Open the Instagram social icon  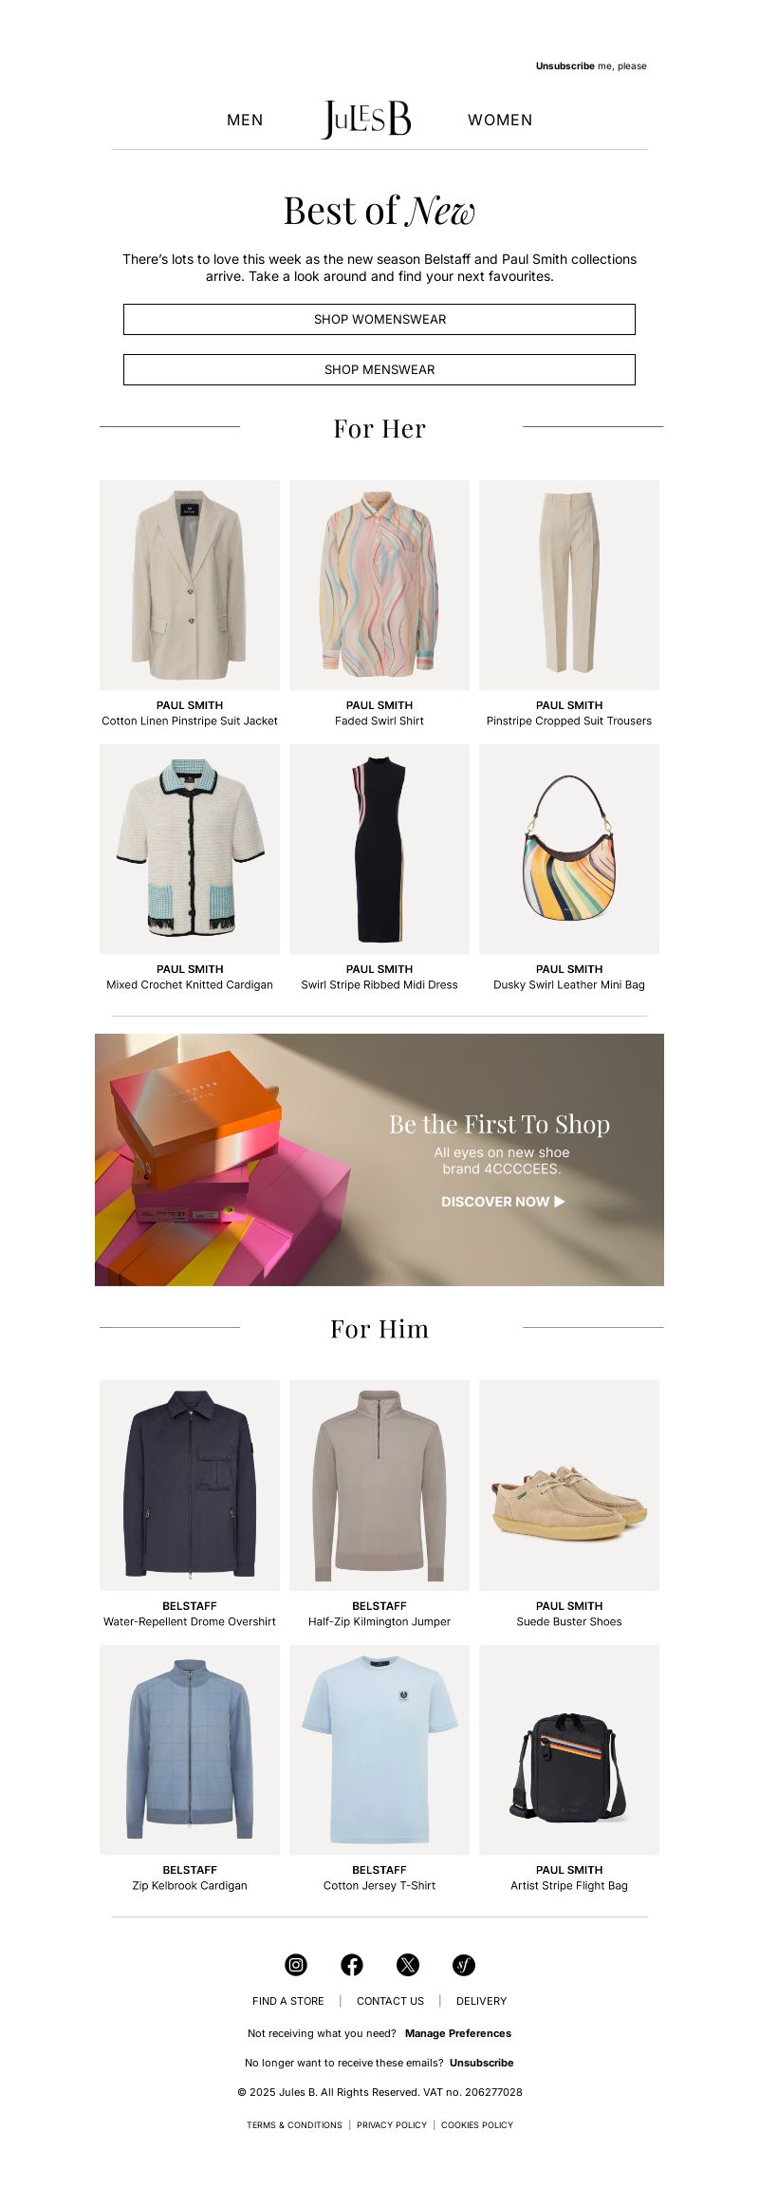(x=296, y=1965)
